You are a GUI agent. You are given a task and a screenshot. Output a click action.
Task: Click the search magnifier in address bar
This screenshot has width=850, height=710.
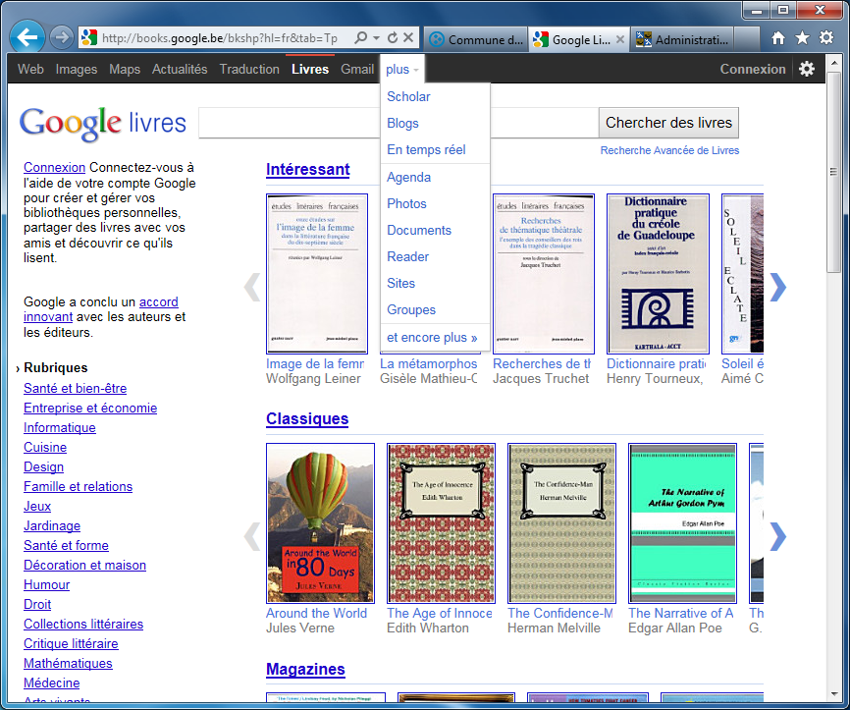361,38
